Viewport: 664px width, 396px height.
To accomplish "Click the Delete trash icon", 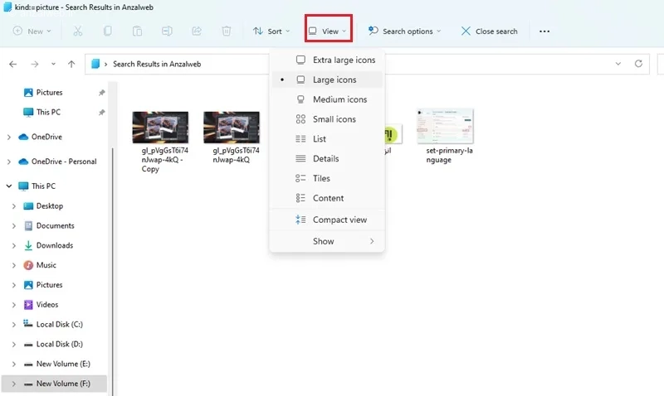I will point(227,31).
